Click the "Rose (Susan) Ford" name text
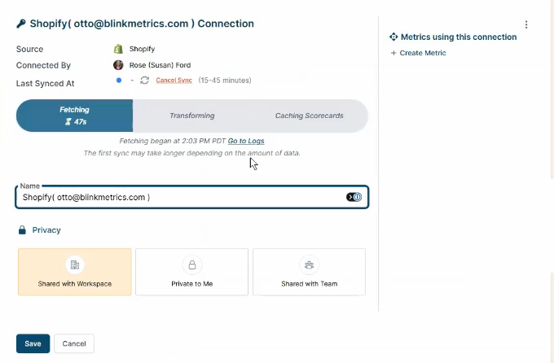554x363 pixels. (160, 65)
